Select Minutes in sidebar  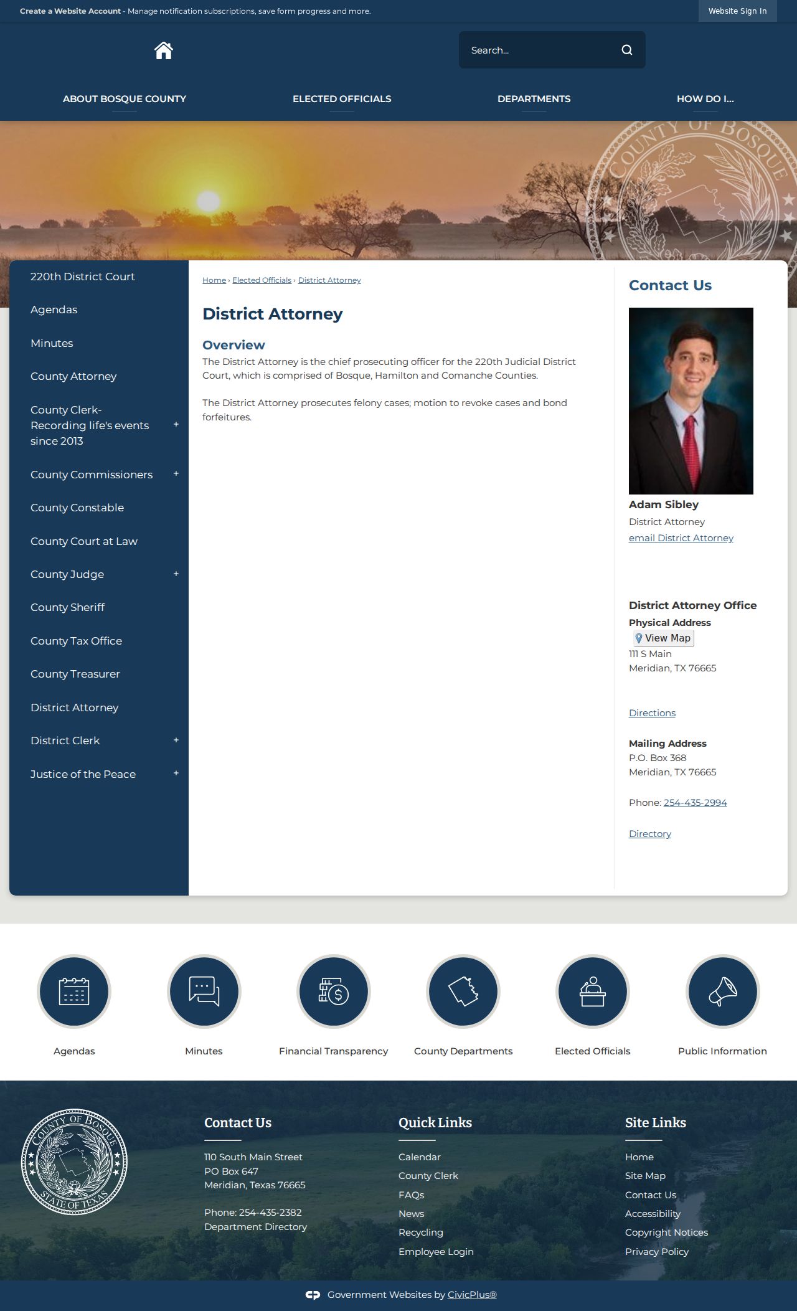[52, 343]
